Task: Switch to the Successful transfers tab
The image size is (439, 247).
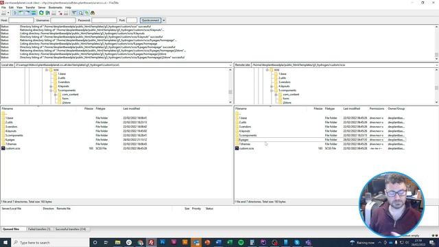Action: click(x=71, y=229)
